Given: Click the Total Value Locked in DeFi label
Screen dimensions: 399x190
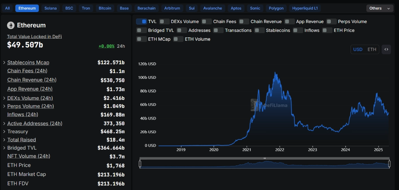Looking at the screenshot, I should point(34,37).
